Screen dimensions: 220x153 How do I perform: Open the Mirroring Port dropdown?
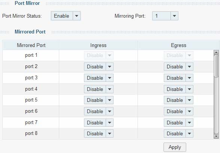point(165,16)
